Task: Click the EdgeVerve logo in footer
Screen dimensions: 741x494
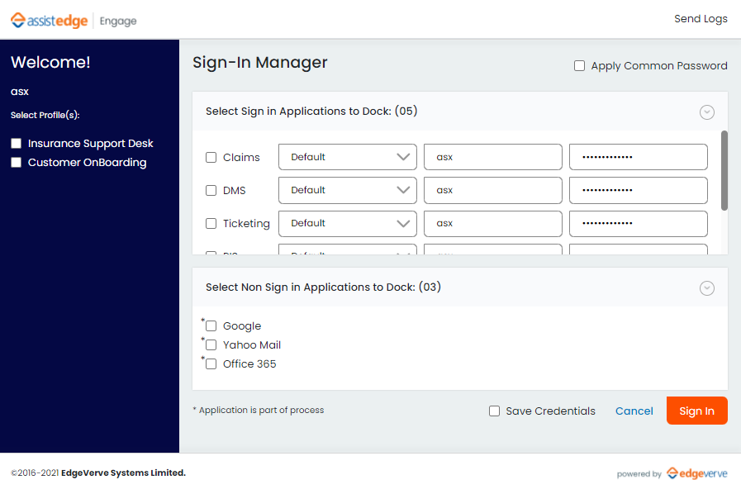Action: (696, 473)
